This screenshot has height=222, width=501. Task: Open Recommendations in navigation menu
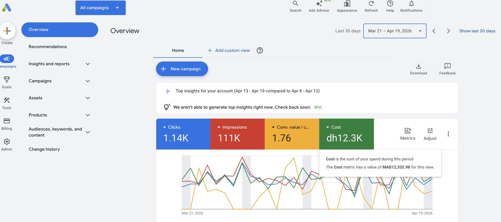pos(48,47)
